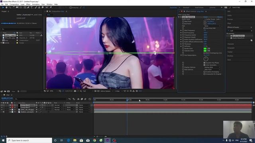Click the Outside Color green swatch

pos(205,51)
